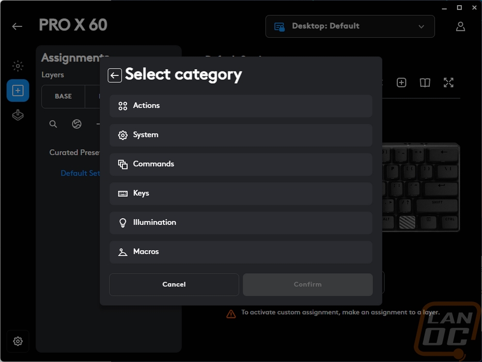
Task: Select the Illumination category
Action: [x=241, y=222]
